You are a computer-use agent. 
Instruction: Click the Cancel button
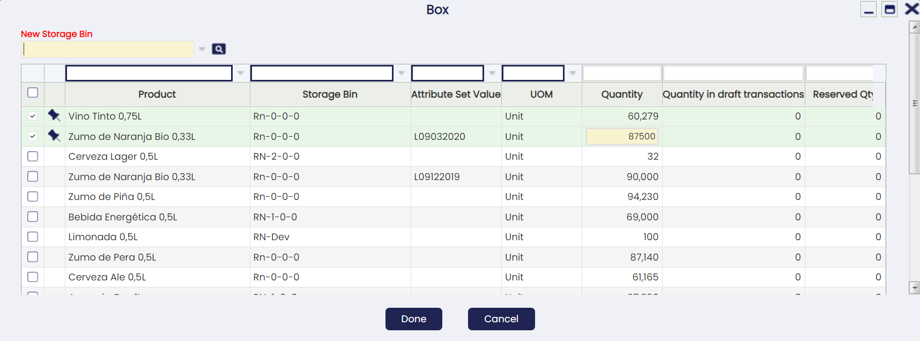coord(501,319)
